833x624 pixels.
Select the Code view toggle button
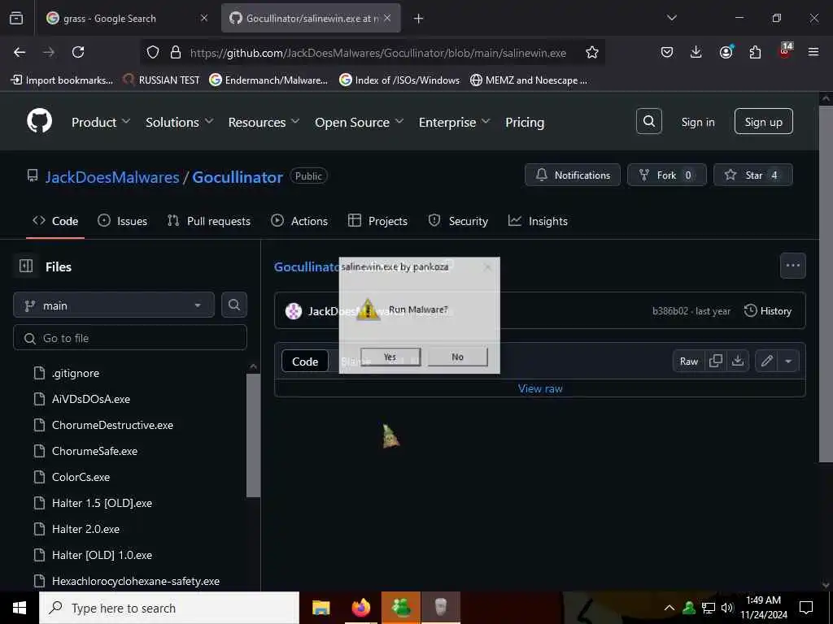point(305,361)
